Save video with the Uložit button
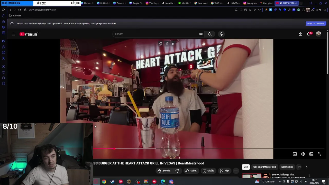Image resolution: width=329 pixels, height=185 pixels. point(208,171)
